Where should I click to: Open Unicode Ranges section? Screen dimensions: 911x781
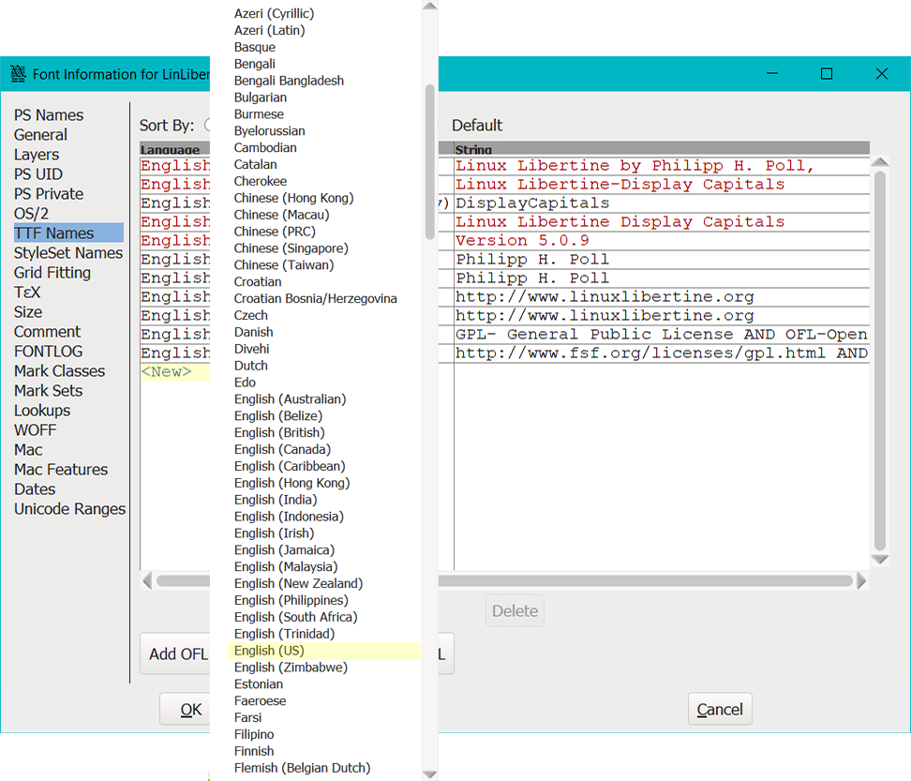coord(69,509)
